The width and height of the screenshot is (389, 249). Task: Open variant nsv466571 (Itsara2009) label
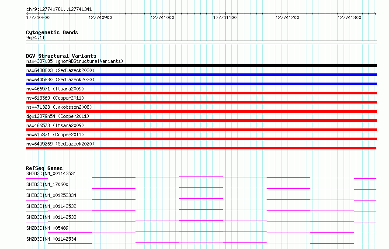[x=55, y=89]
